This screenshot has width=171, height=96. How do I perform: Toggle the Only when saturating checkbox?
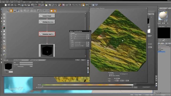point(110,76)
